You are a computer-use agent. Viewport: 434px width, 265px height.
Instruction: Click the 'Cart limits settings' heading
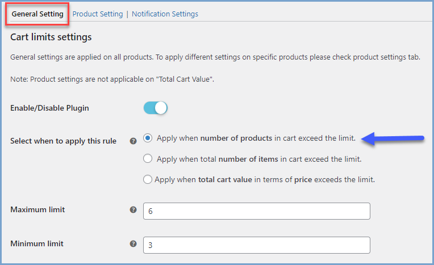click(51, 37)
